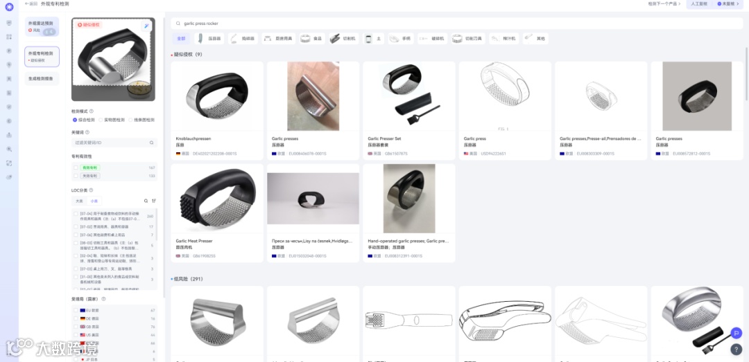Click the garlic press rocker search field
This screenshot has height=362, width=749.
click(x=456, y=24)
